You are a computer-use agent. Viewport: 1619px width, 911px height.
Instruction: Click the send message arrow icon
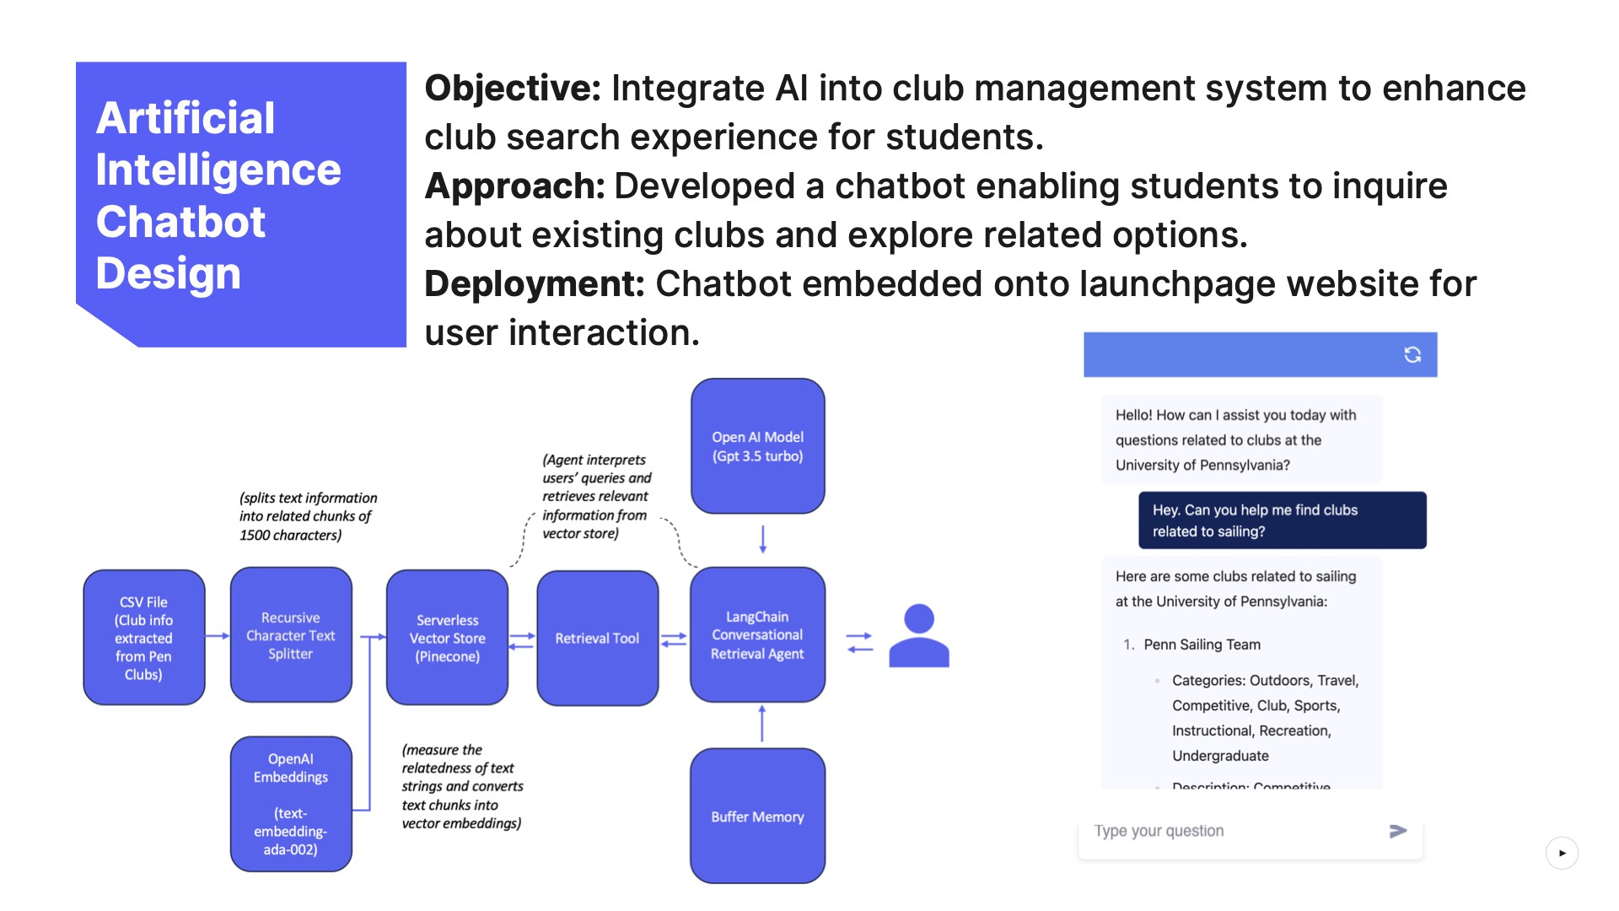point(1398,831)
